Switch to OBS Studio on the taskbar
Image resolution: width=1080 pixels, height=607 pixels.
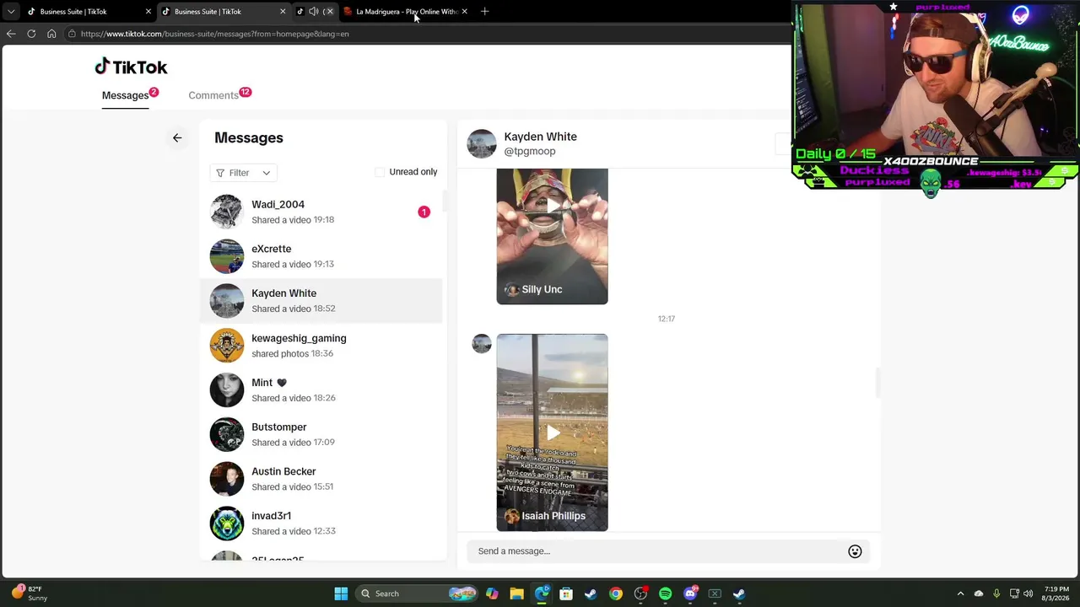pyautogui.click(x=640, y=594)
